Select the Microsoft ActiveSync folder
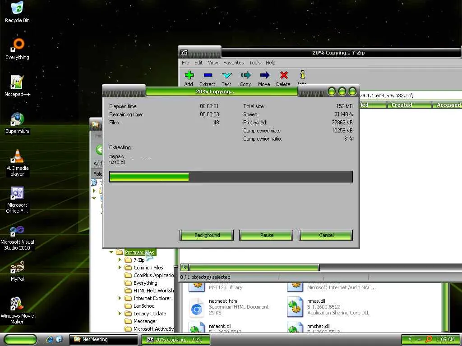This screenshot has width=462, height=346. [x=149, y=328]
